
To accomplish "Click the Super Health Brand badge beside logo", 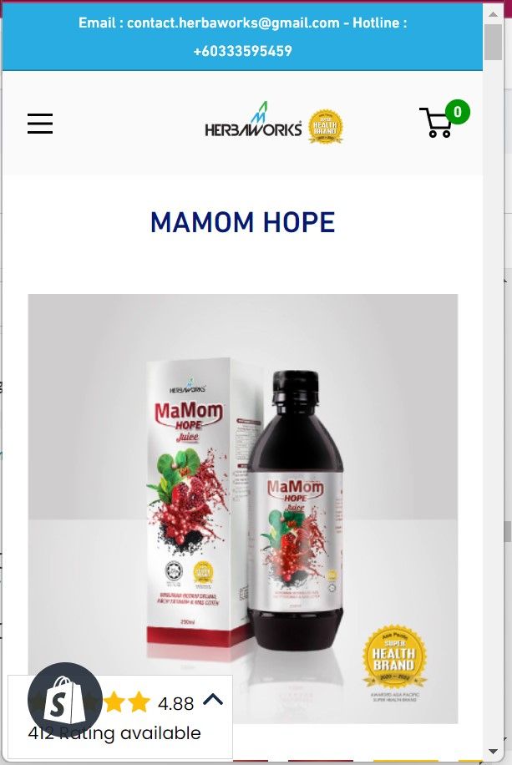I will tap(326, 126).
